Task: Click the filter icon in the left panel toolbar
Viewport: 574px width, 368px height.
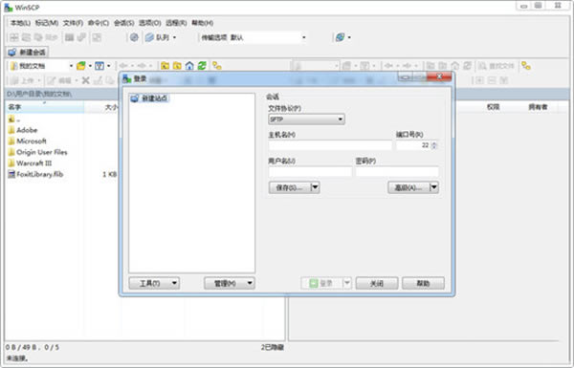Action: pyautogui.click(x=99, y=66)
